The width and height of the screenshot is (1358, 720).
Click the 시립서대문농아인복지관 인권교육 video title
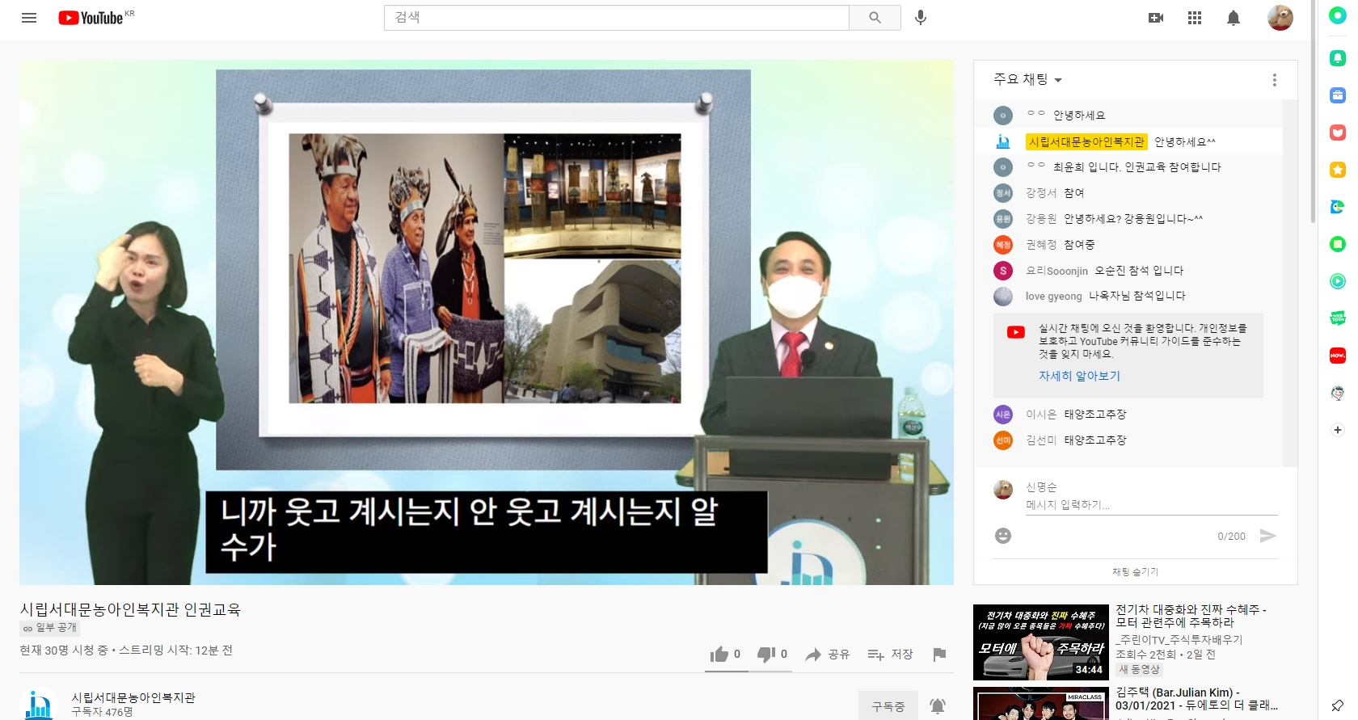tap(130, 609)
